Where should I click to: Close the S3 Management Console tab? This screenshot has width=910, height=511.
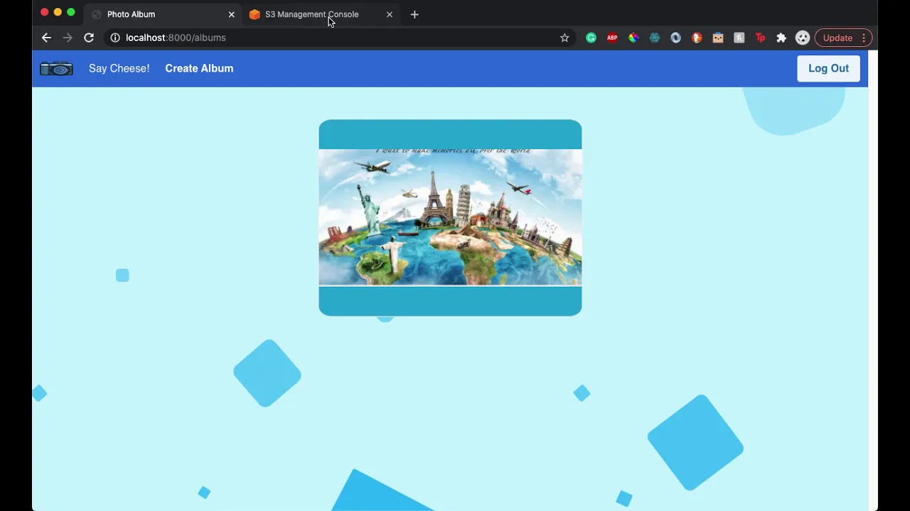coord(389,14)
